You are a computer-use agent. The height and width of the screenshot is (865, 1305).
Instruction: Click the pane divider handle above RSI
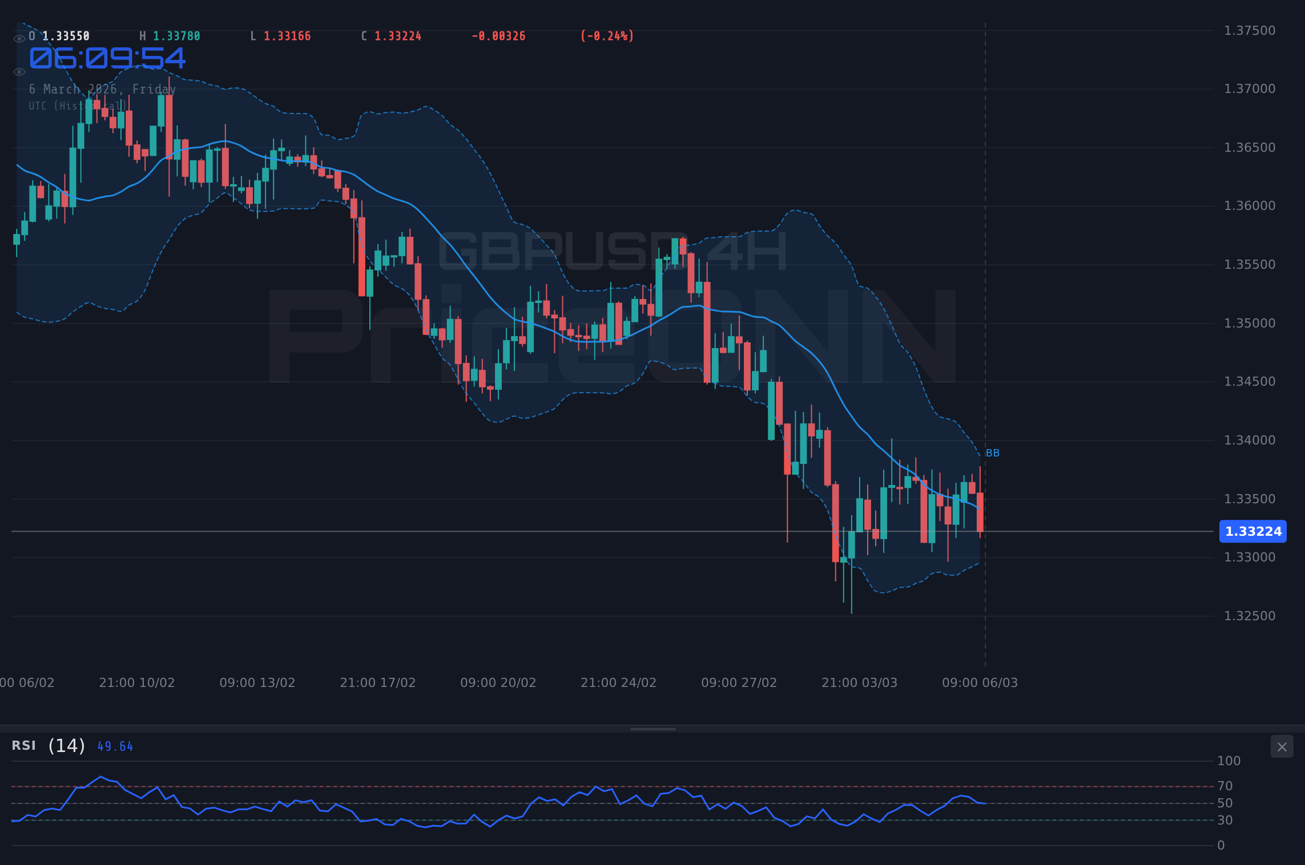coord(652,729)
